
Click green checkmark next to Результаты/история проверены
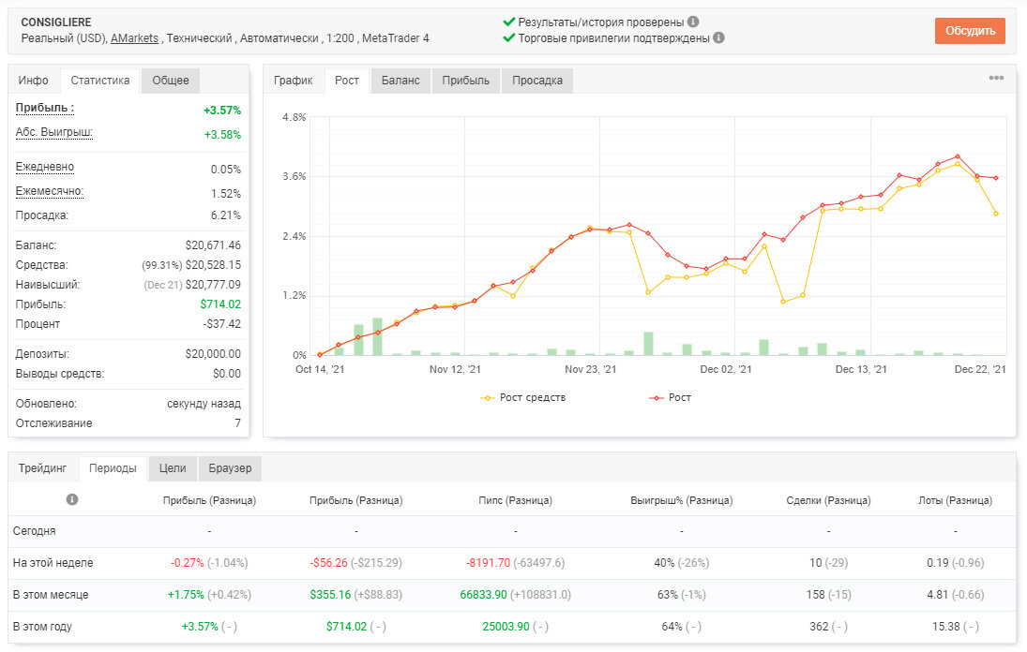(509, 22)
